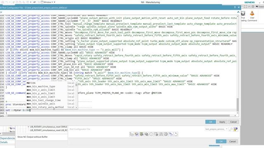
Task: Click the edit pencil icon beside file dropdown
Action: click(231, 129)
